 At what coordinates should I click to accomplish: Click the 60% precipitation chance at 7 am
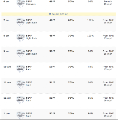coord(71,20)
